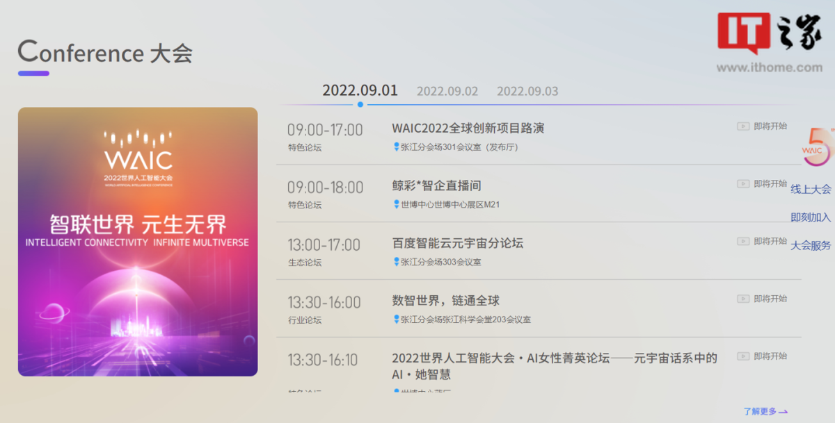
Task: Click 即将开始 status for 鲸彩*智企直播间
Action: pos(770,184)
